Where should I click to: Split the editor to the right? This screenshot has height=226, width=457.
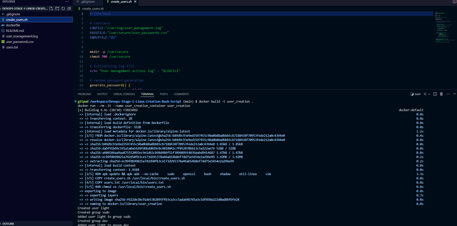click(454, 2)
